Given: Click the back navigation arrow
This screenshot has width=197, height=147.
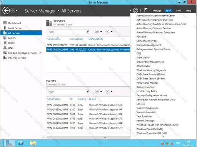Looking at the screenshot, I should [6, 10].
